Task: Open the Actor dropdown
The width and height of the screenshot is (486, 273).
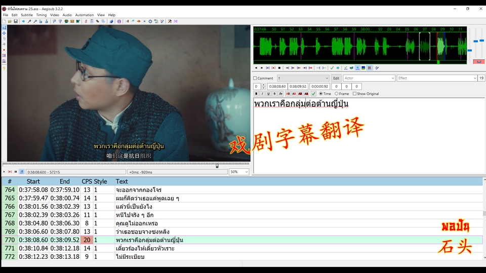Action: pyautogui.click(x=369, y=78)
